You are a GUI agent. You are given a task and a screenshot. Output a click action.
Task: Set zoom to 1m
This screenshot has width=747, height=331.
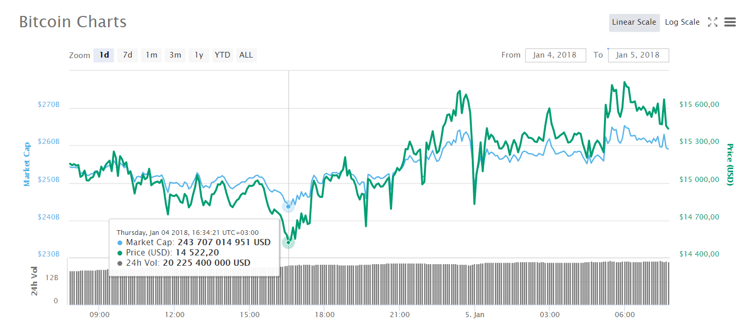pyautogui.click(x=151, y=55)
